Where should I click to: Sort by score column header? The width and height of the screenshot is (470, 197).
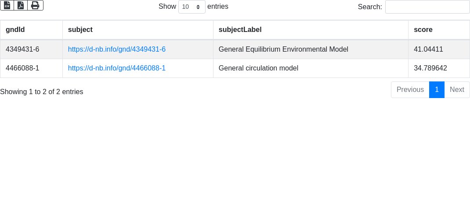(439, 30)
